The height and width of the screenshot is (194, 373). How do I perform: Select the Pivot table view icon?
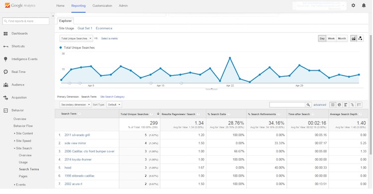[x=359, y=105]
